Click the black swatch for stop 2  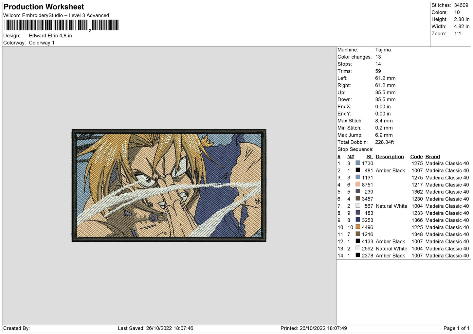click(x=358, y=170)
